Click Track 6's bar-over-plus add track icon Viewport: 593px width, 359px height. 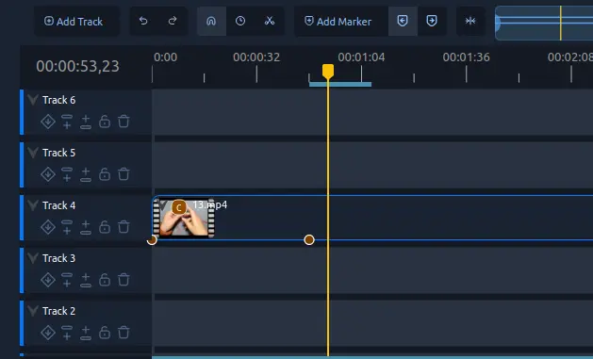67,122
